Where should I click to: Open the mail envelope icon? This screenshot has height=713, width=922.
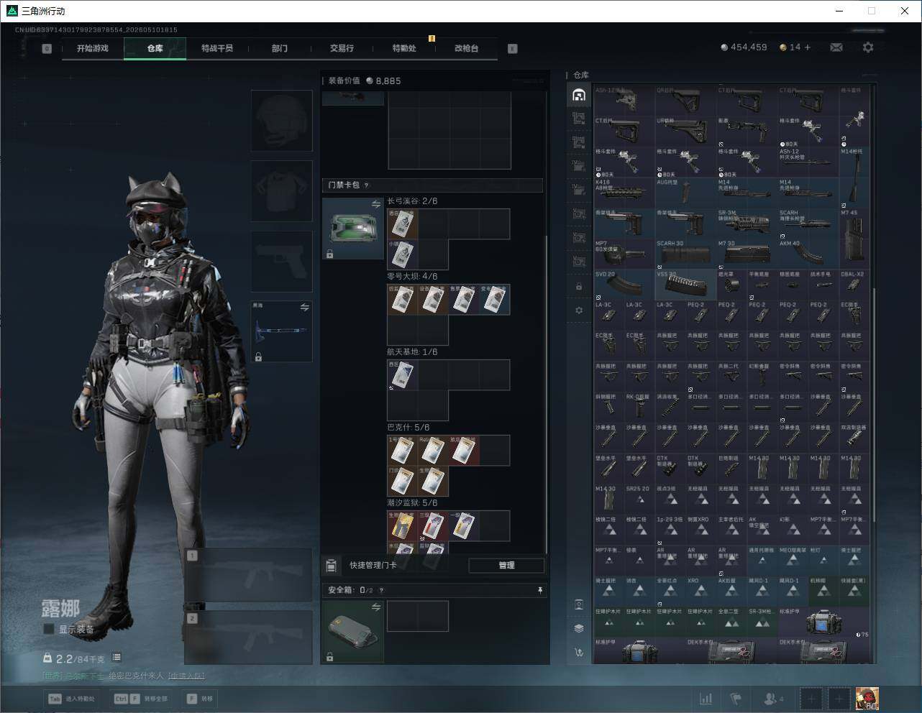click(x=836, y=47)
